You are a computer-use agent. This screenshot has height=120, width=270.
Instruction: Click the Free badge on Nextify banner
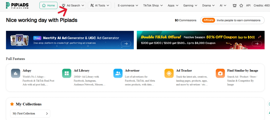click(x=37, y=38)
